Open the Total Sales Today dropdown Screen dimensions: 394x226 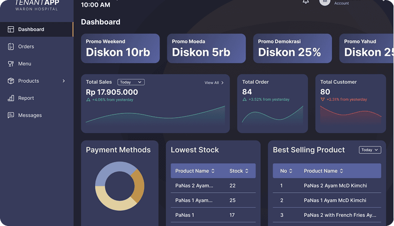[x=131, y=82]
